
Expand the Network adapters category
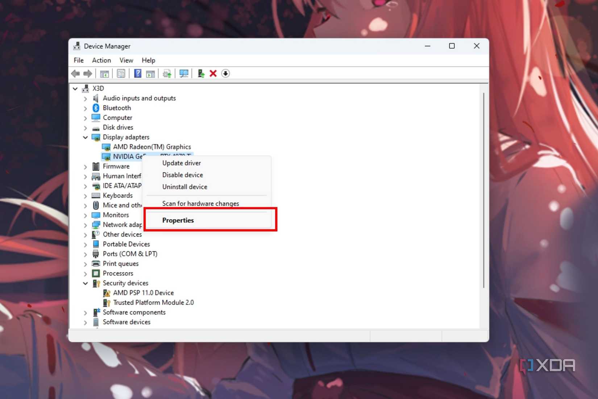85,225
